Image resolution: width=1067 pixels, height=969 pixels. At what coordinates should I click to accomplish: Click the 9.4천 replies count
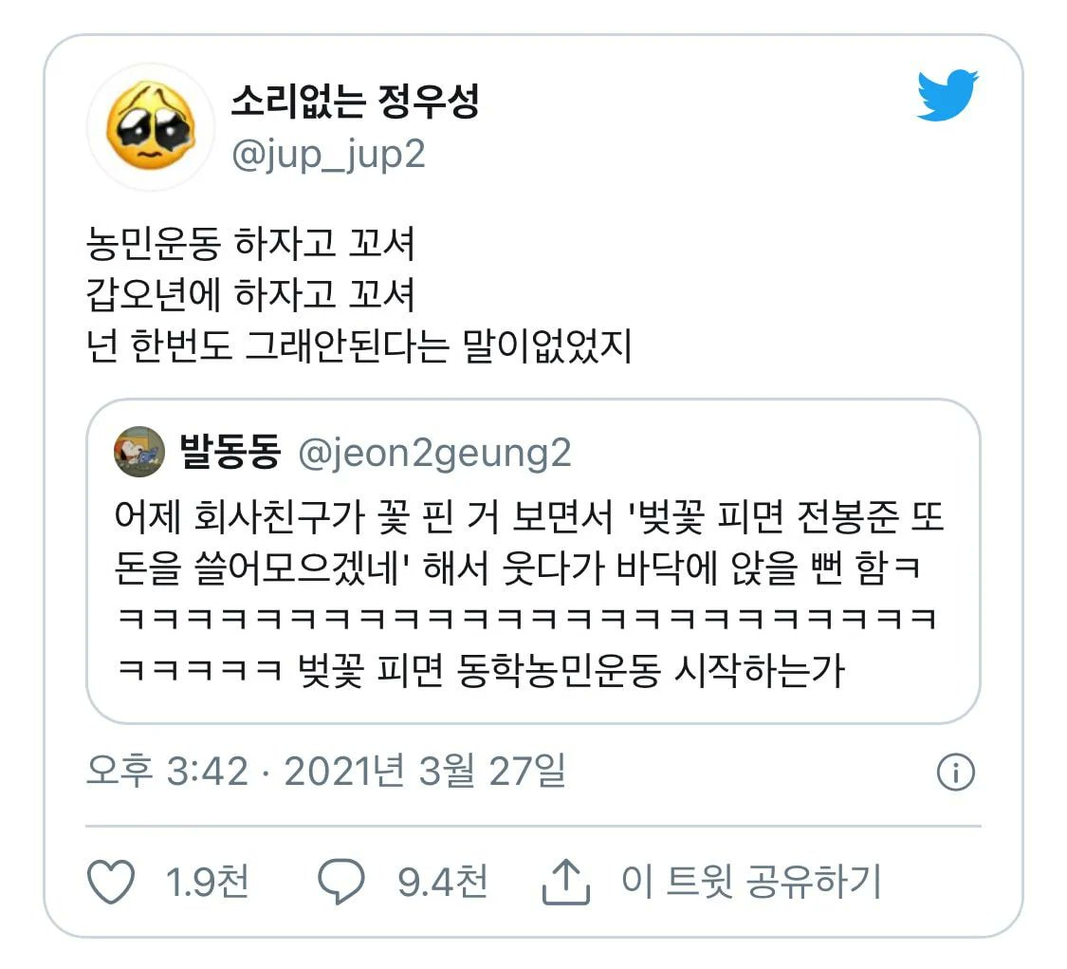click(x=442, y=882)
